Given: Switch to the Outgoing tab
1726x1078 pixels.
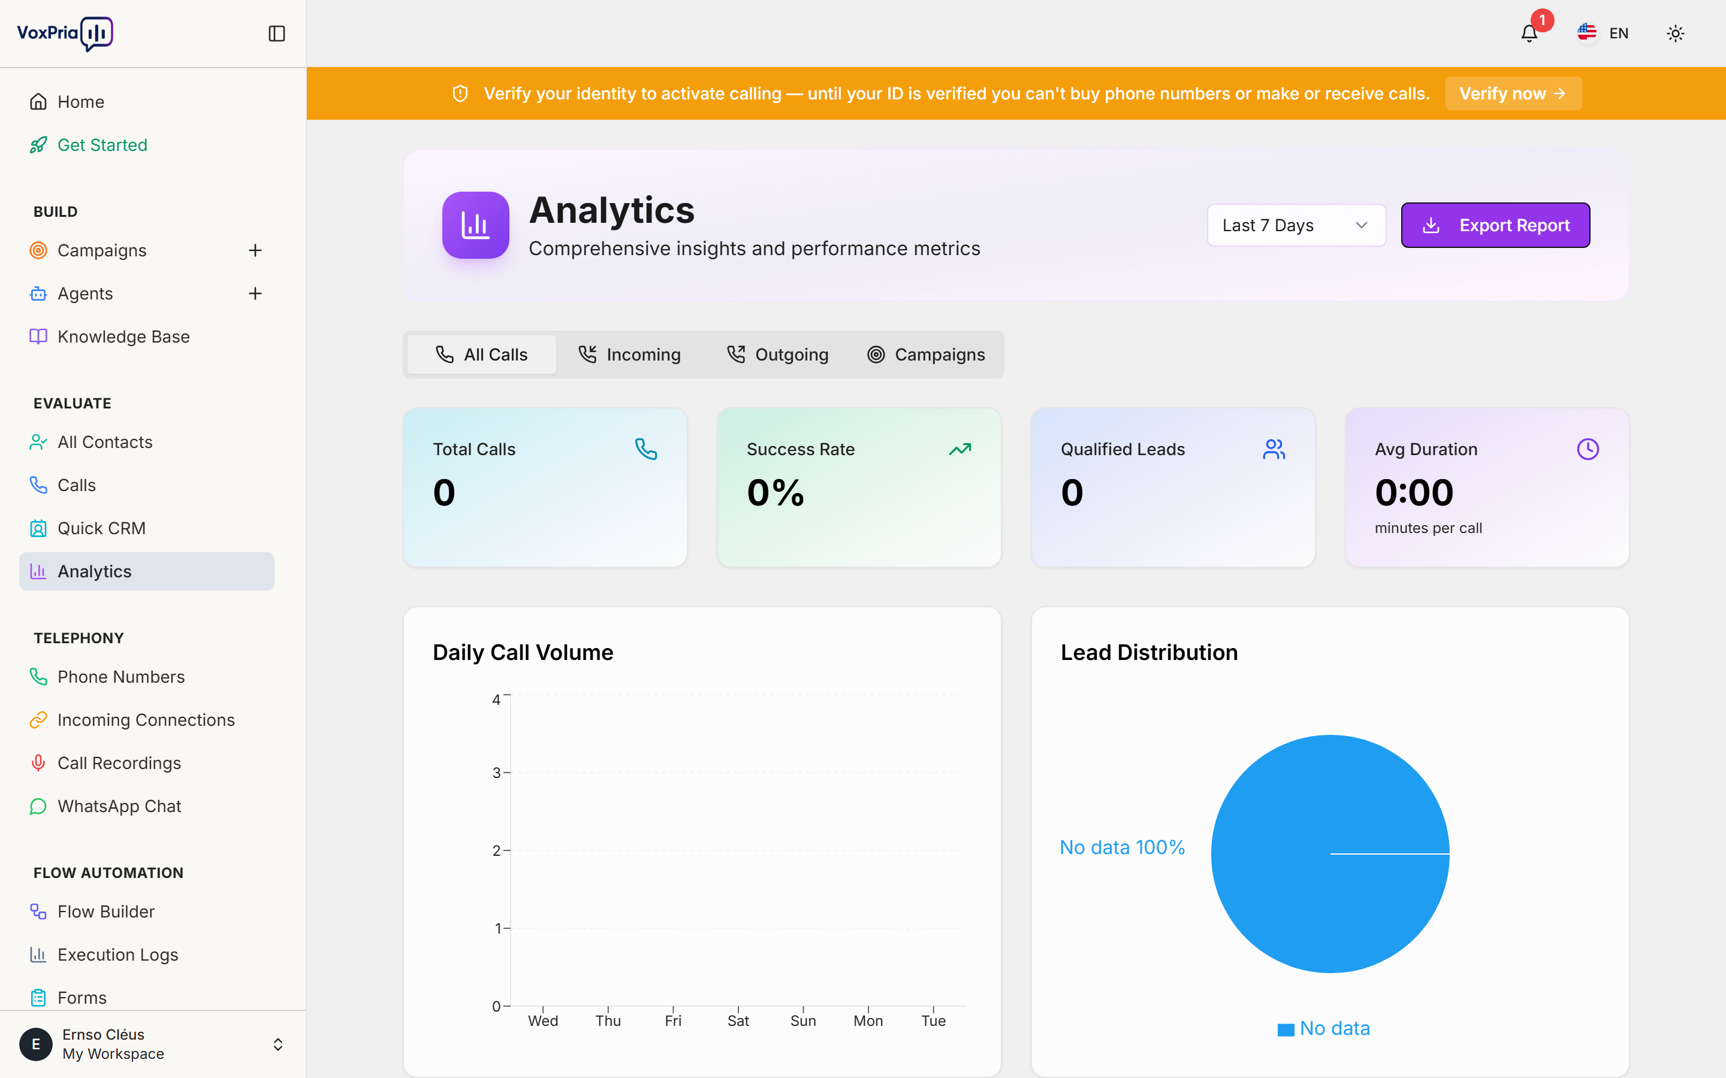Looking at the screenshot, I should pos(777,355).
